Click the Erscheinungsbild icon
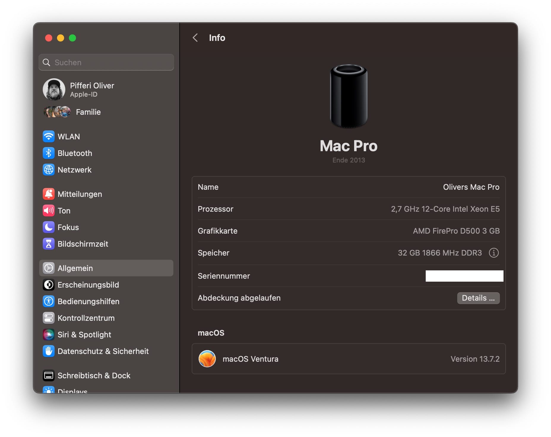The height and width of the screenshot is (437, 551). [x=49, y=285]
